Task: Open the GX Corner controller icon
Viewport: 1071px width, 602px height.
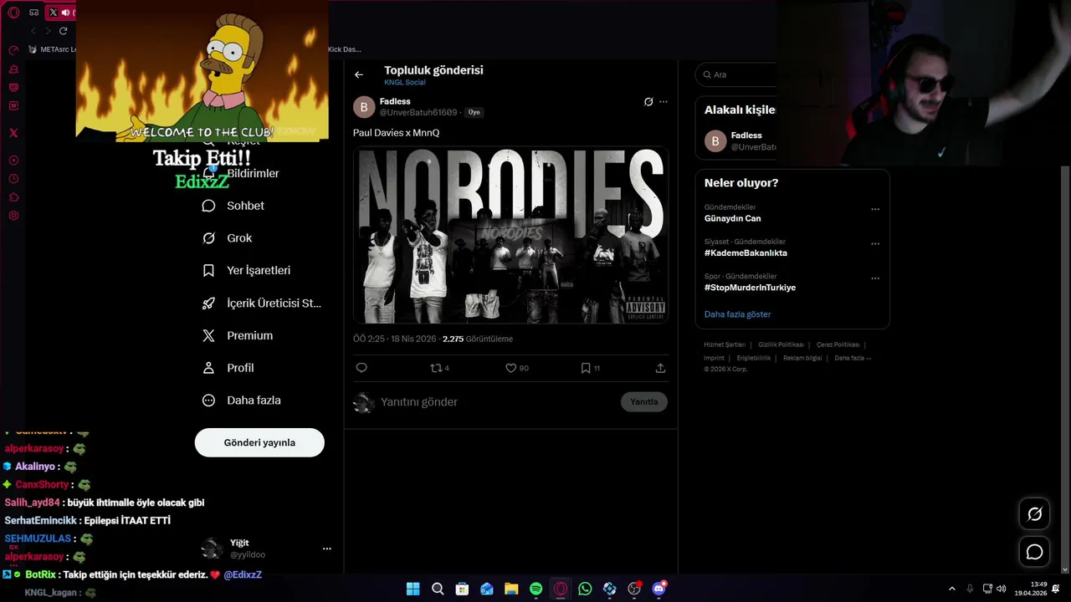Action: (x=33, y=13)
